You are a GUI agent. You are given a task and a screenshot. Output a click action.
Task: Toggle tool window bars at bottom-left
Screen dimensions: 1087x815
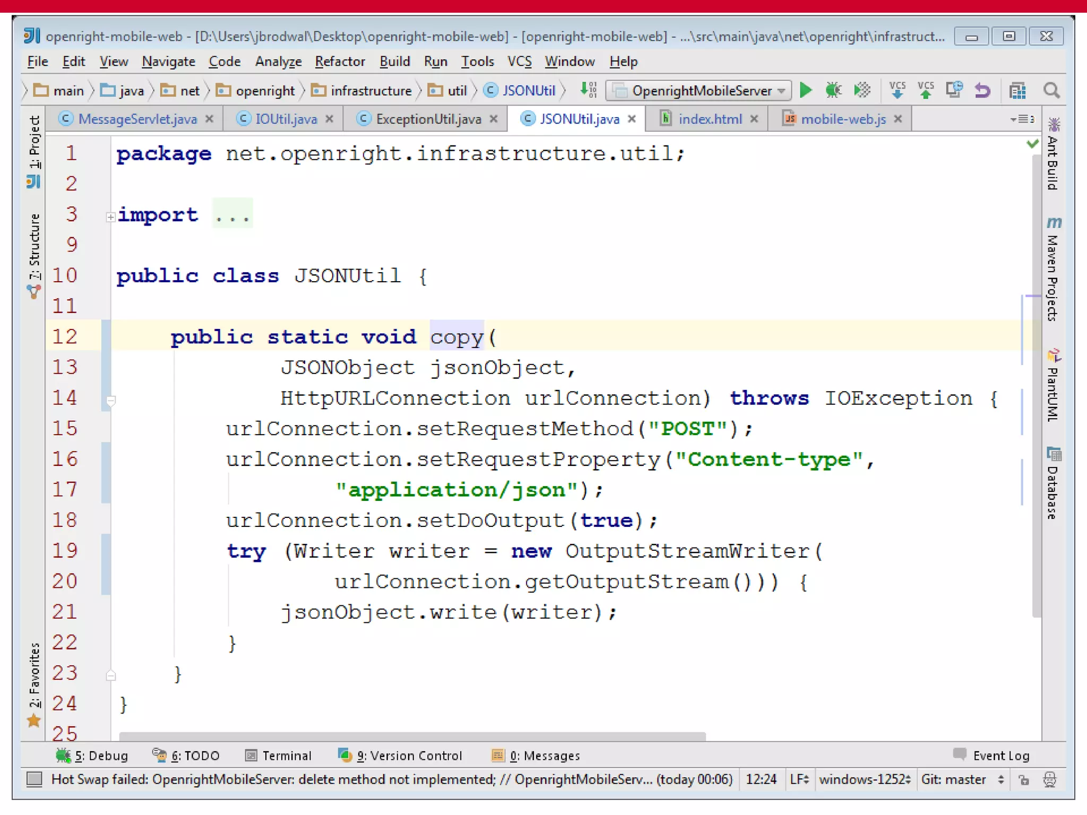coord(34,779)
